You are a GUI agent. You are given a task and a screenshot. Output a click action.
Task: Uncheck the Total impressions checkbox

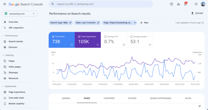coord(79,37)
